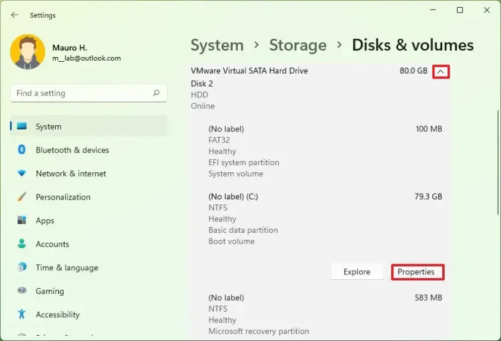The image size is (501, 341).
Task: Click the Accounts person icon
Action: [x=22, y=244]
